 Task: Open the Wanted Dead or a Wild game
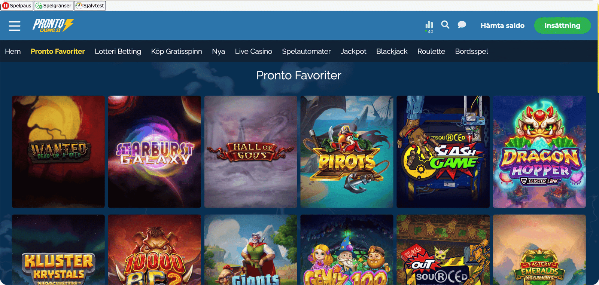[x=58, y=151]
